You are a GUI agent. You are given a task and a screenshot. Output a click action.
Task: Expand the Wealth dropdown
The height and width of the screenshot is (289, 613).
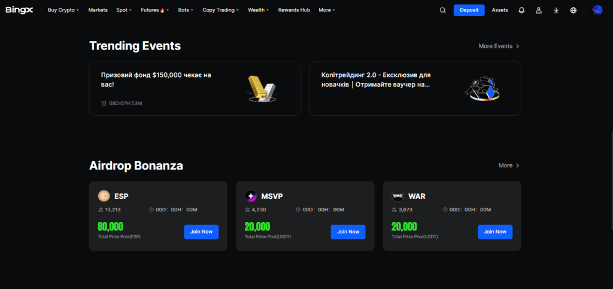coord(259,10)
